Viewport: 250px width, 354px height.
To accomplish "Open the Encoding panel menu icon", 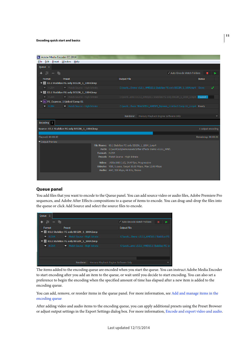I will pyautogui.click(x=52, y=123).
